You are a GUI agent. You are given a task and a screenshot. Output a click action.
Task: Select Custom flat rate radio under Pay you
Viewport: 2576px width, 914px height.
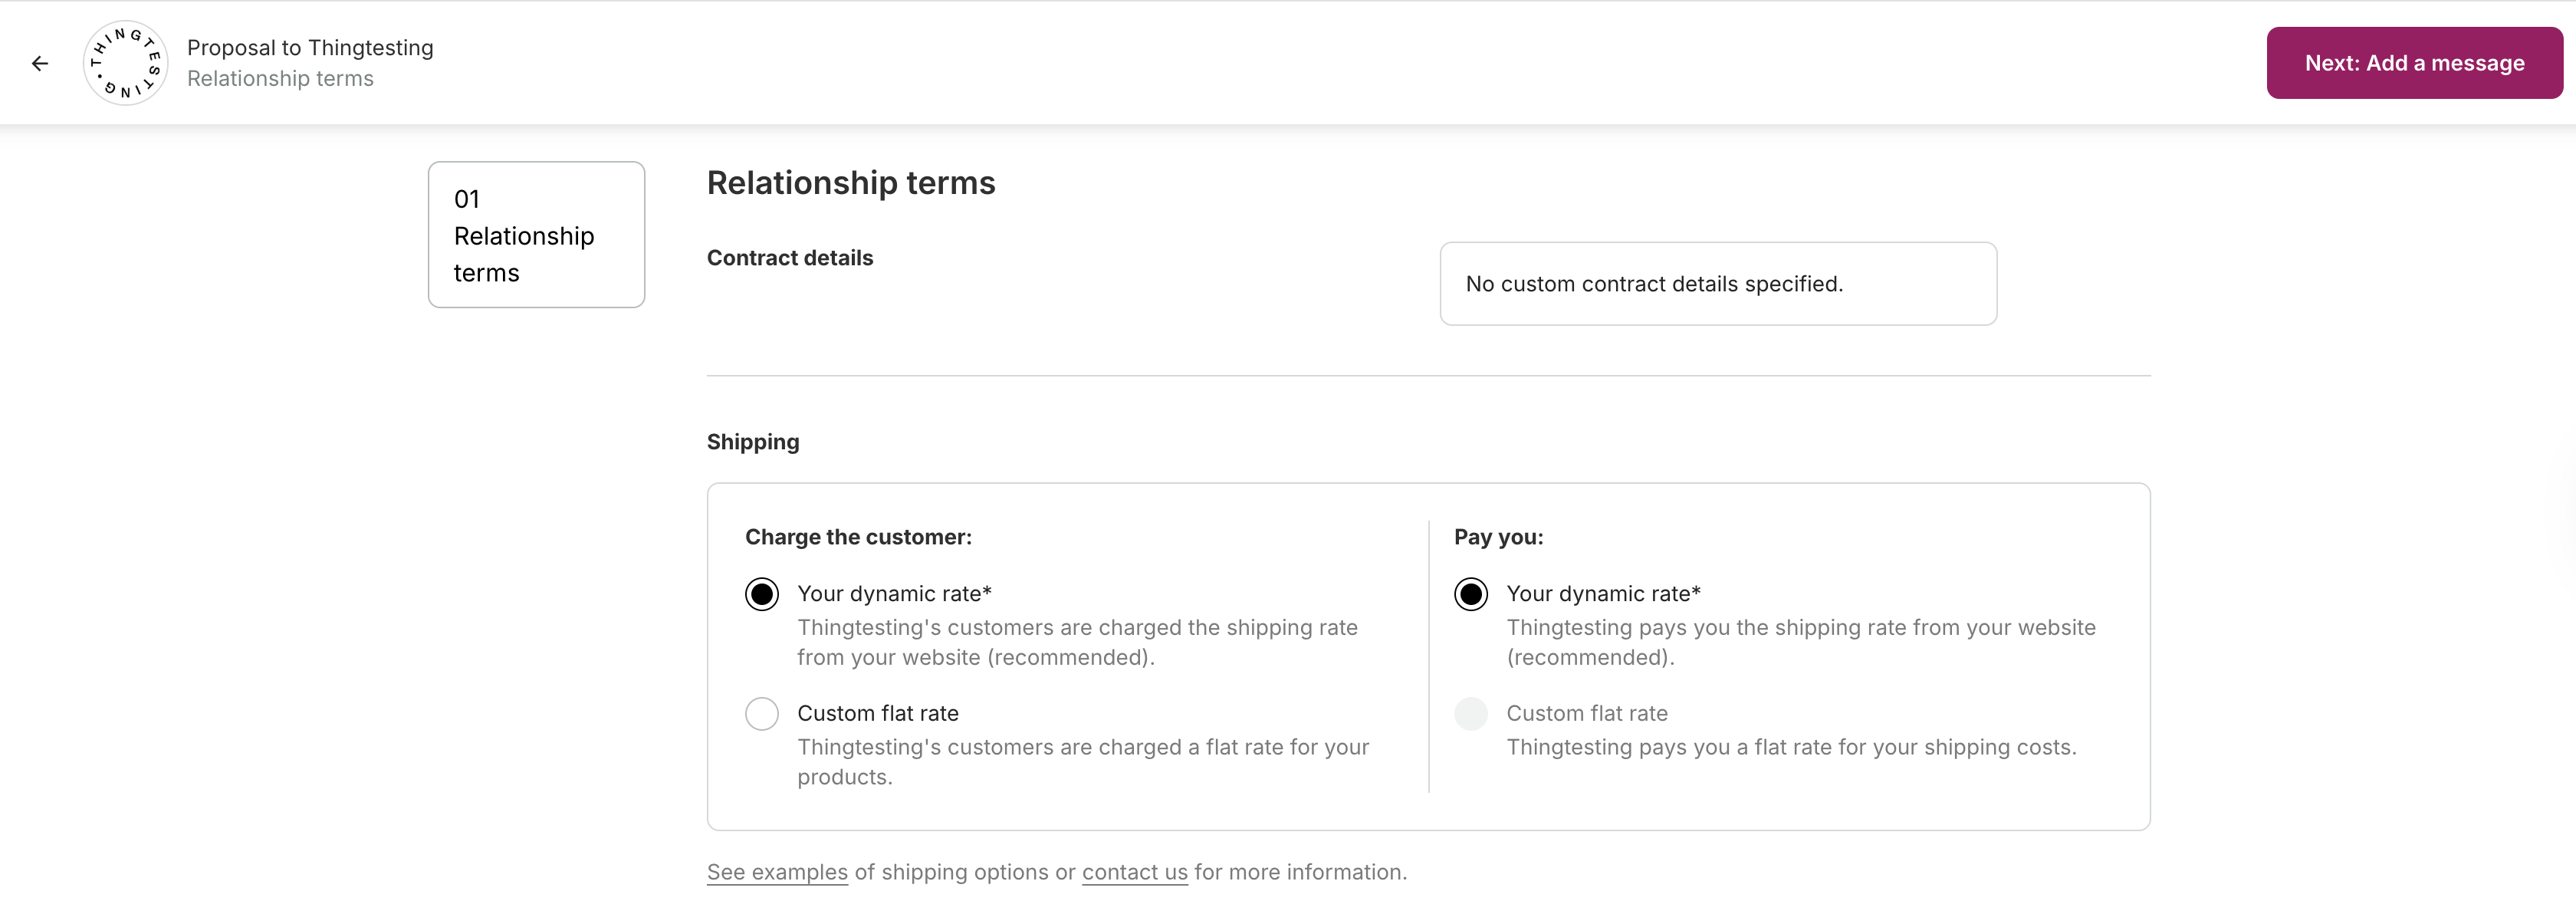[1470, 714]
